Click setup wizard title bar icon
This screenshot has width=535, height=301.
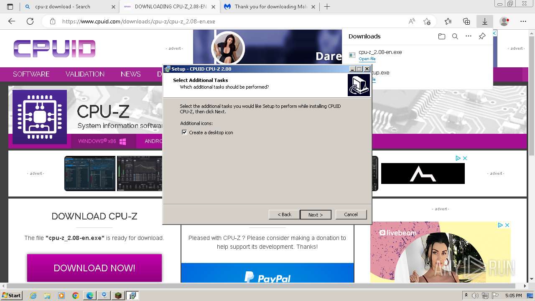tap(167, 69)
